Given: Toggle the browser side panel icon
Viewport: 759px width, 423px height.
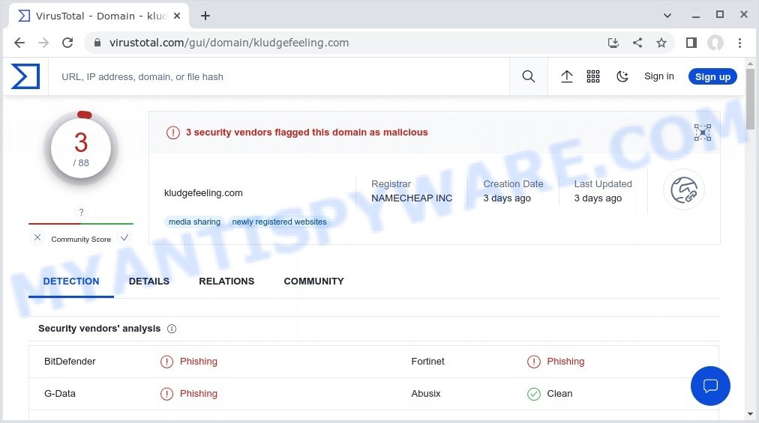Looking at the screenshot, I should pos(691,43).
